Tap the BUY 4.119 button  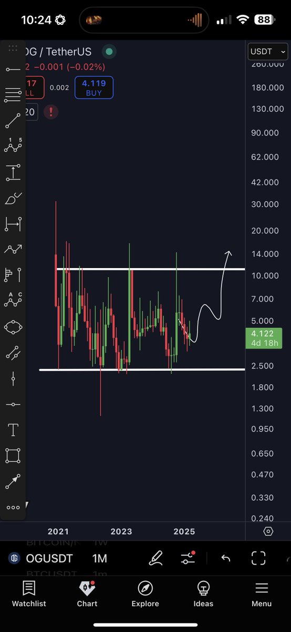[93, 87]
